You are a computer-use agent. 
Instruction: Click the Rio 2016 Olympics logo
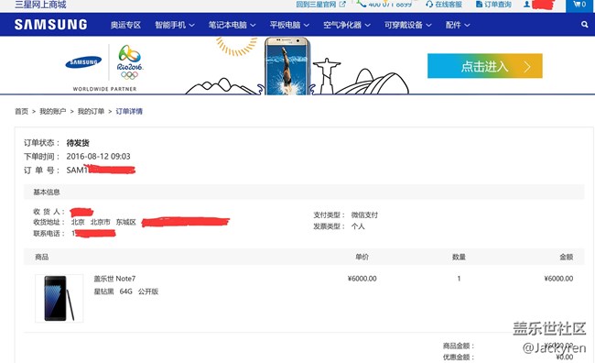click(x=130, y=62)
